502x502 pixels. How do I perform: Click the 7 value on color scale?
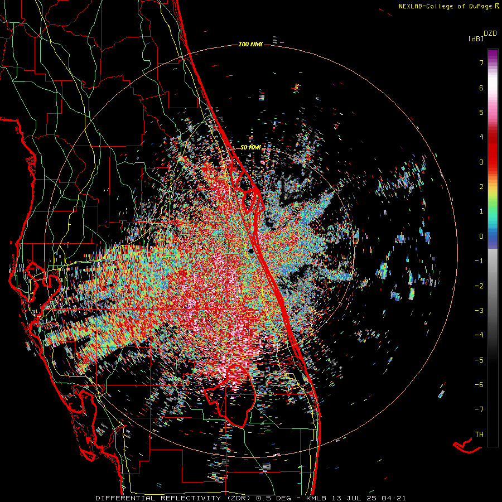tap(481, 62)
